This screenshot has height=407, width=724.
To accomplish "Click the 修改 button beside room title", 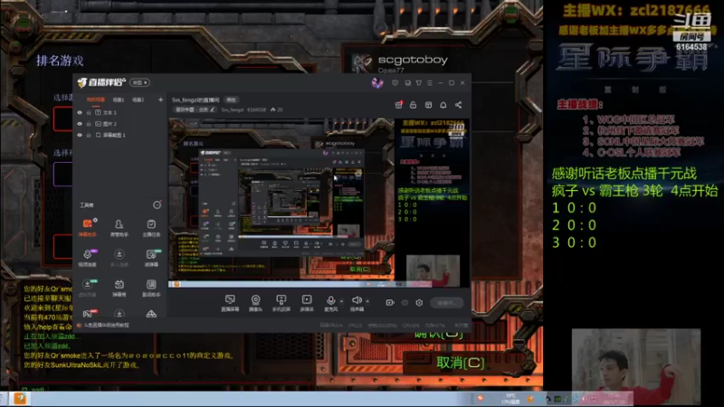I will (231, 99).
